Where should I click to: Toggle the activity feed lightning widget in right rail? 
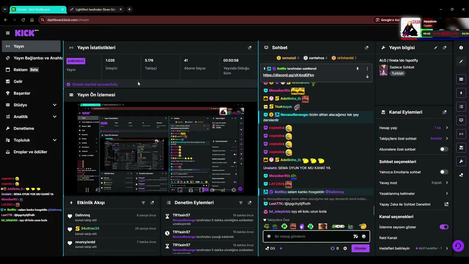coord(461,93)
